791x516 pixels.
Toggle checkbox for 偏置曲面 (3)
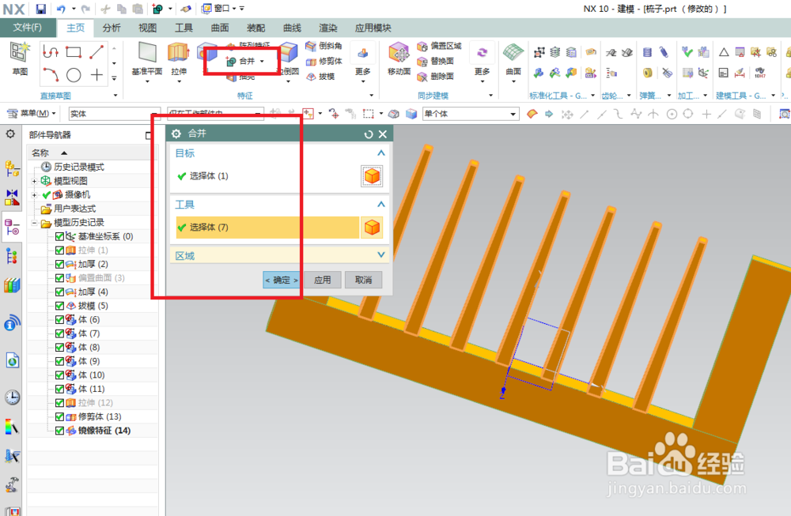click(x=59, y=277)
